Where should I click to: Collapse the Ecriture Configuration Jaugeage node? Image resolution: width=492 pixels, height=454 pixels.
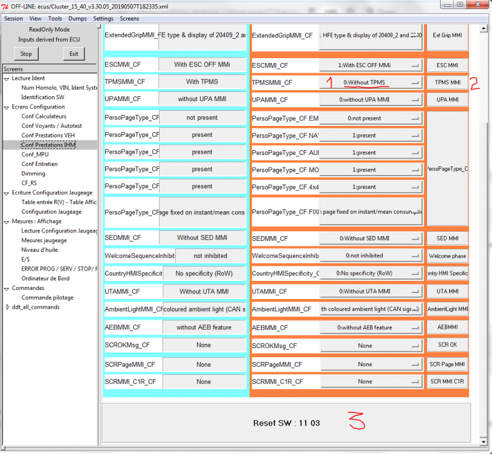pyautogui.click(x=7, y=193)
